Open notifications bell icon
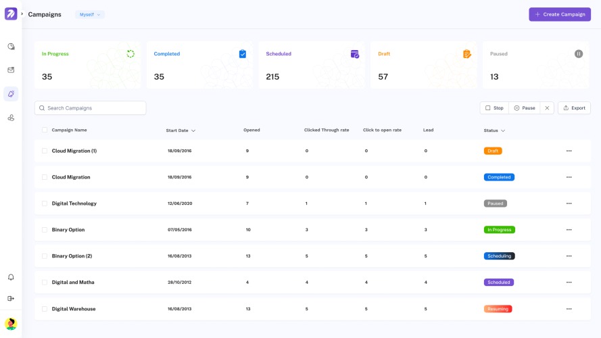Viewport: 601px width, 338px height. [x=11, y=277]
